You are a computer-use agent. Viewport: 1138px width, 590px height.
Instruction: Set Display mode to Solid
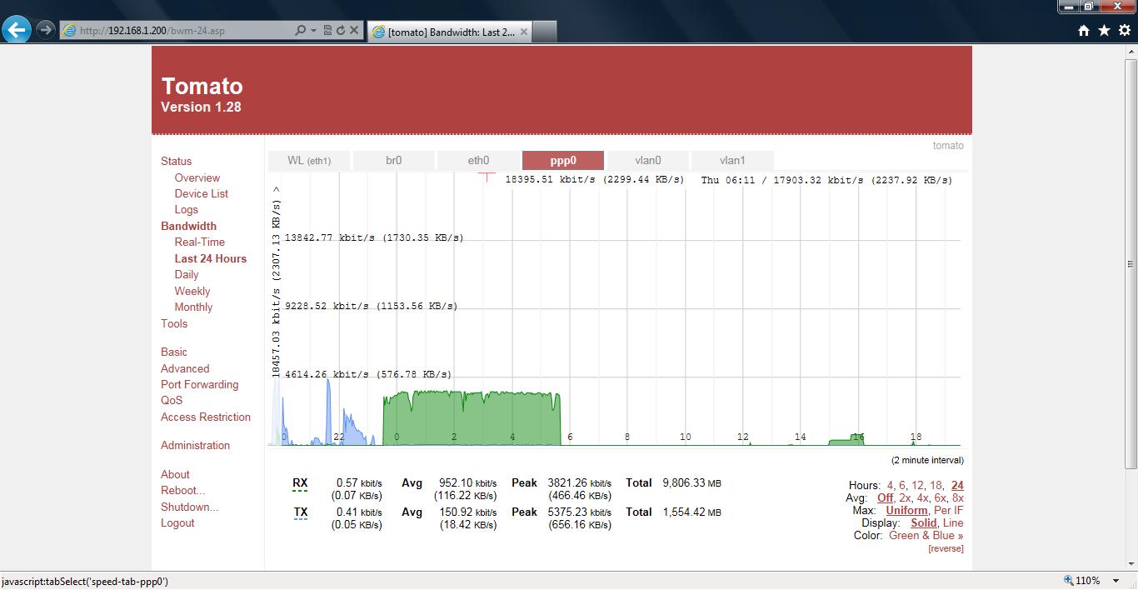pos(924,522)
